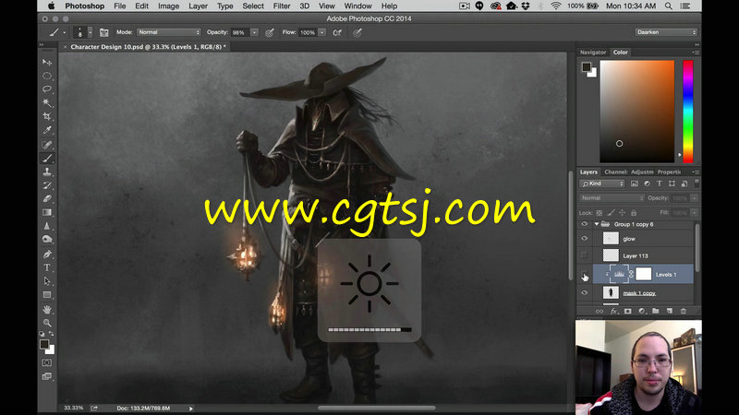Collapse the Group 1 copy 6 group
Viewport: 739px width, 415px height.
(x=597, y=224)
